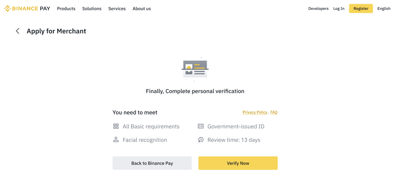Open the Privacy Policy link
Image resolution: width=393 pixels, height=188 pixels.
point(255,112)
